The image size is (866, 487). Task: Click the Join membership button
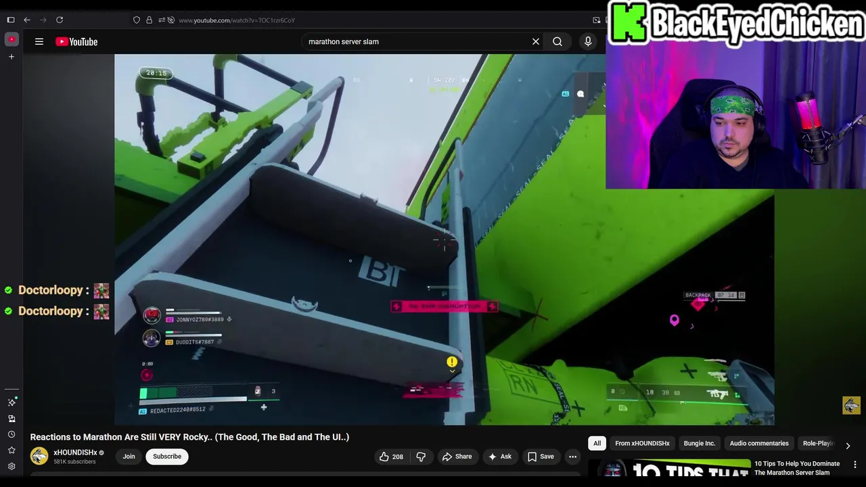(129, 457)
